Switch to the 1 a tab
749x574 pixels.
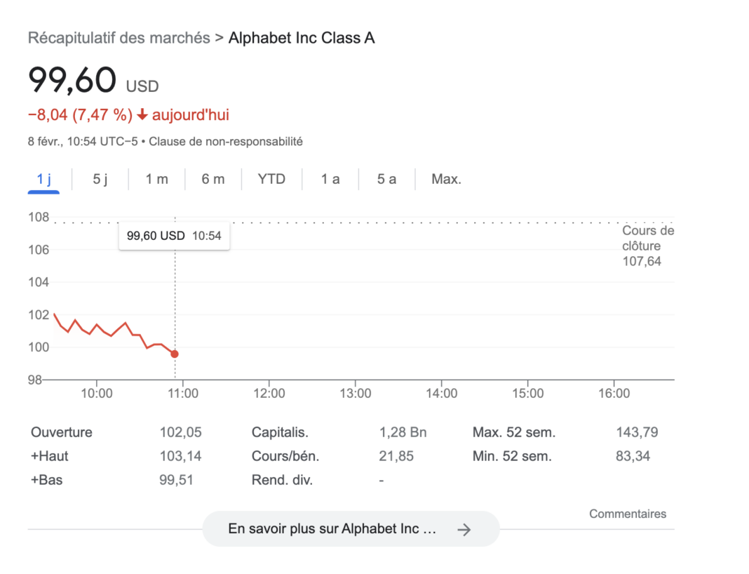(x=330, y=179)
